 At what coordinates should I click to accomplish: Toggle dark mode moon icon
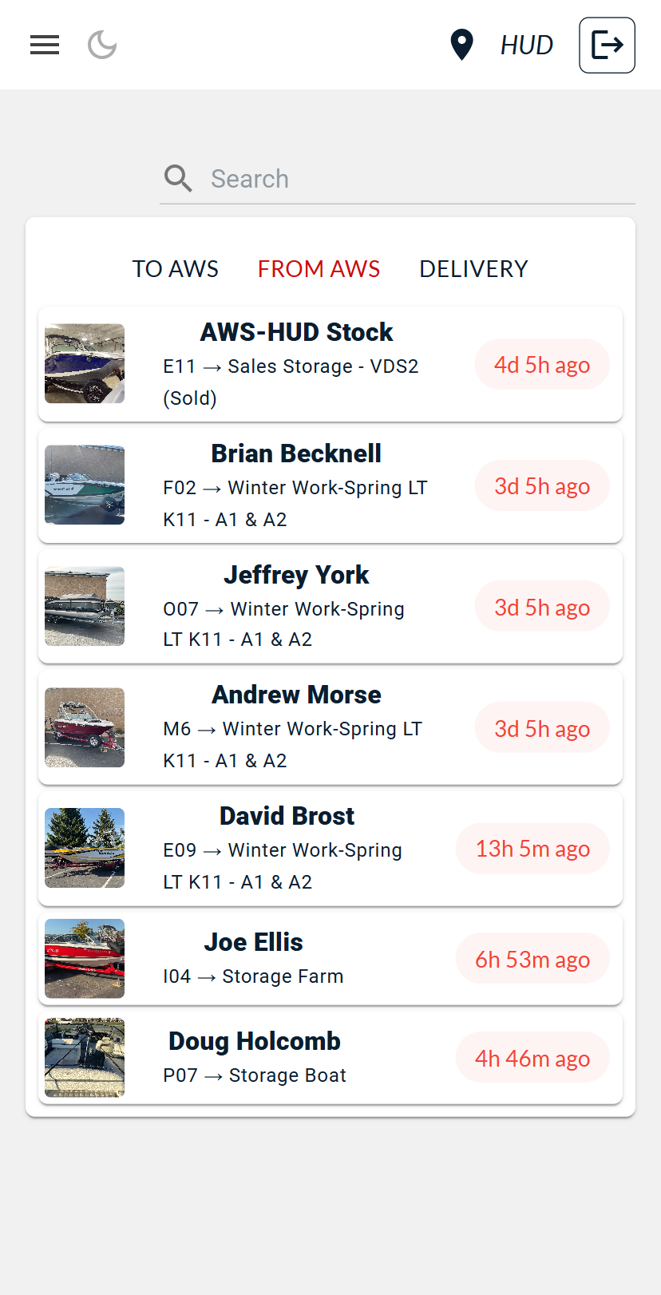102,45
